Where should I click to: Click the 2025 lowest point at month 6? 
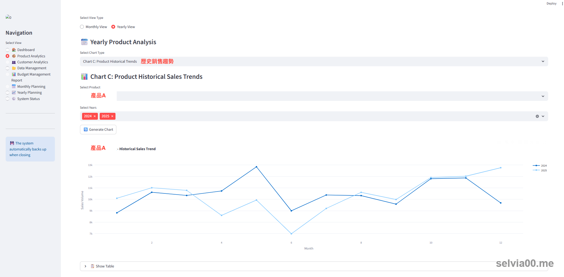click(x=291, y=234)
